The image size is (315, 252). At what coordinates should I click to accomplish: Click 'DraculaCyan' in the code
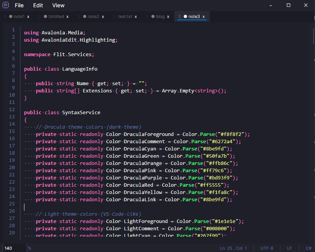pos(140,149)
